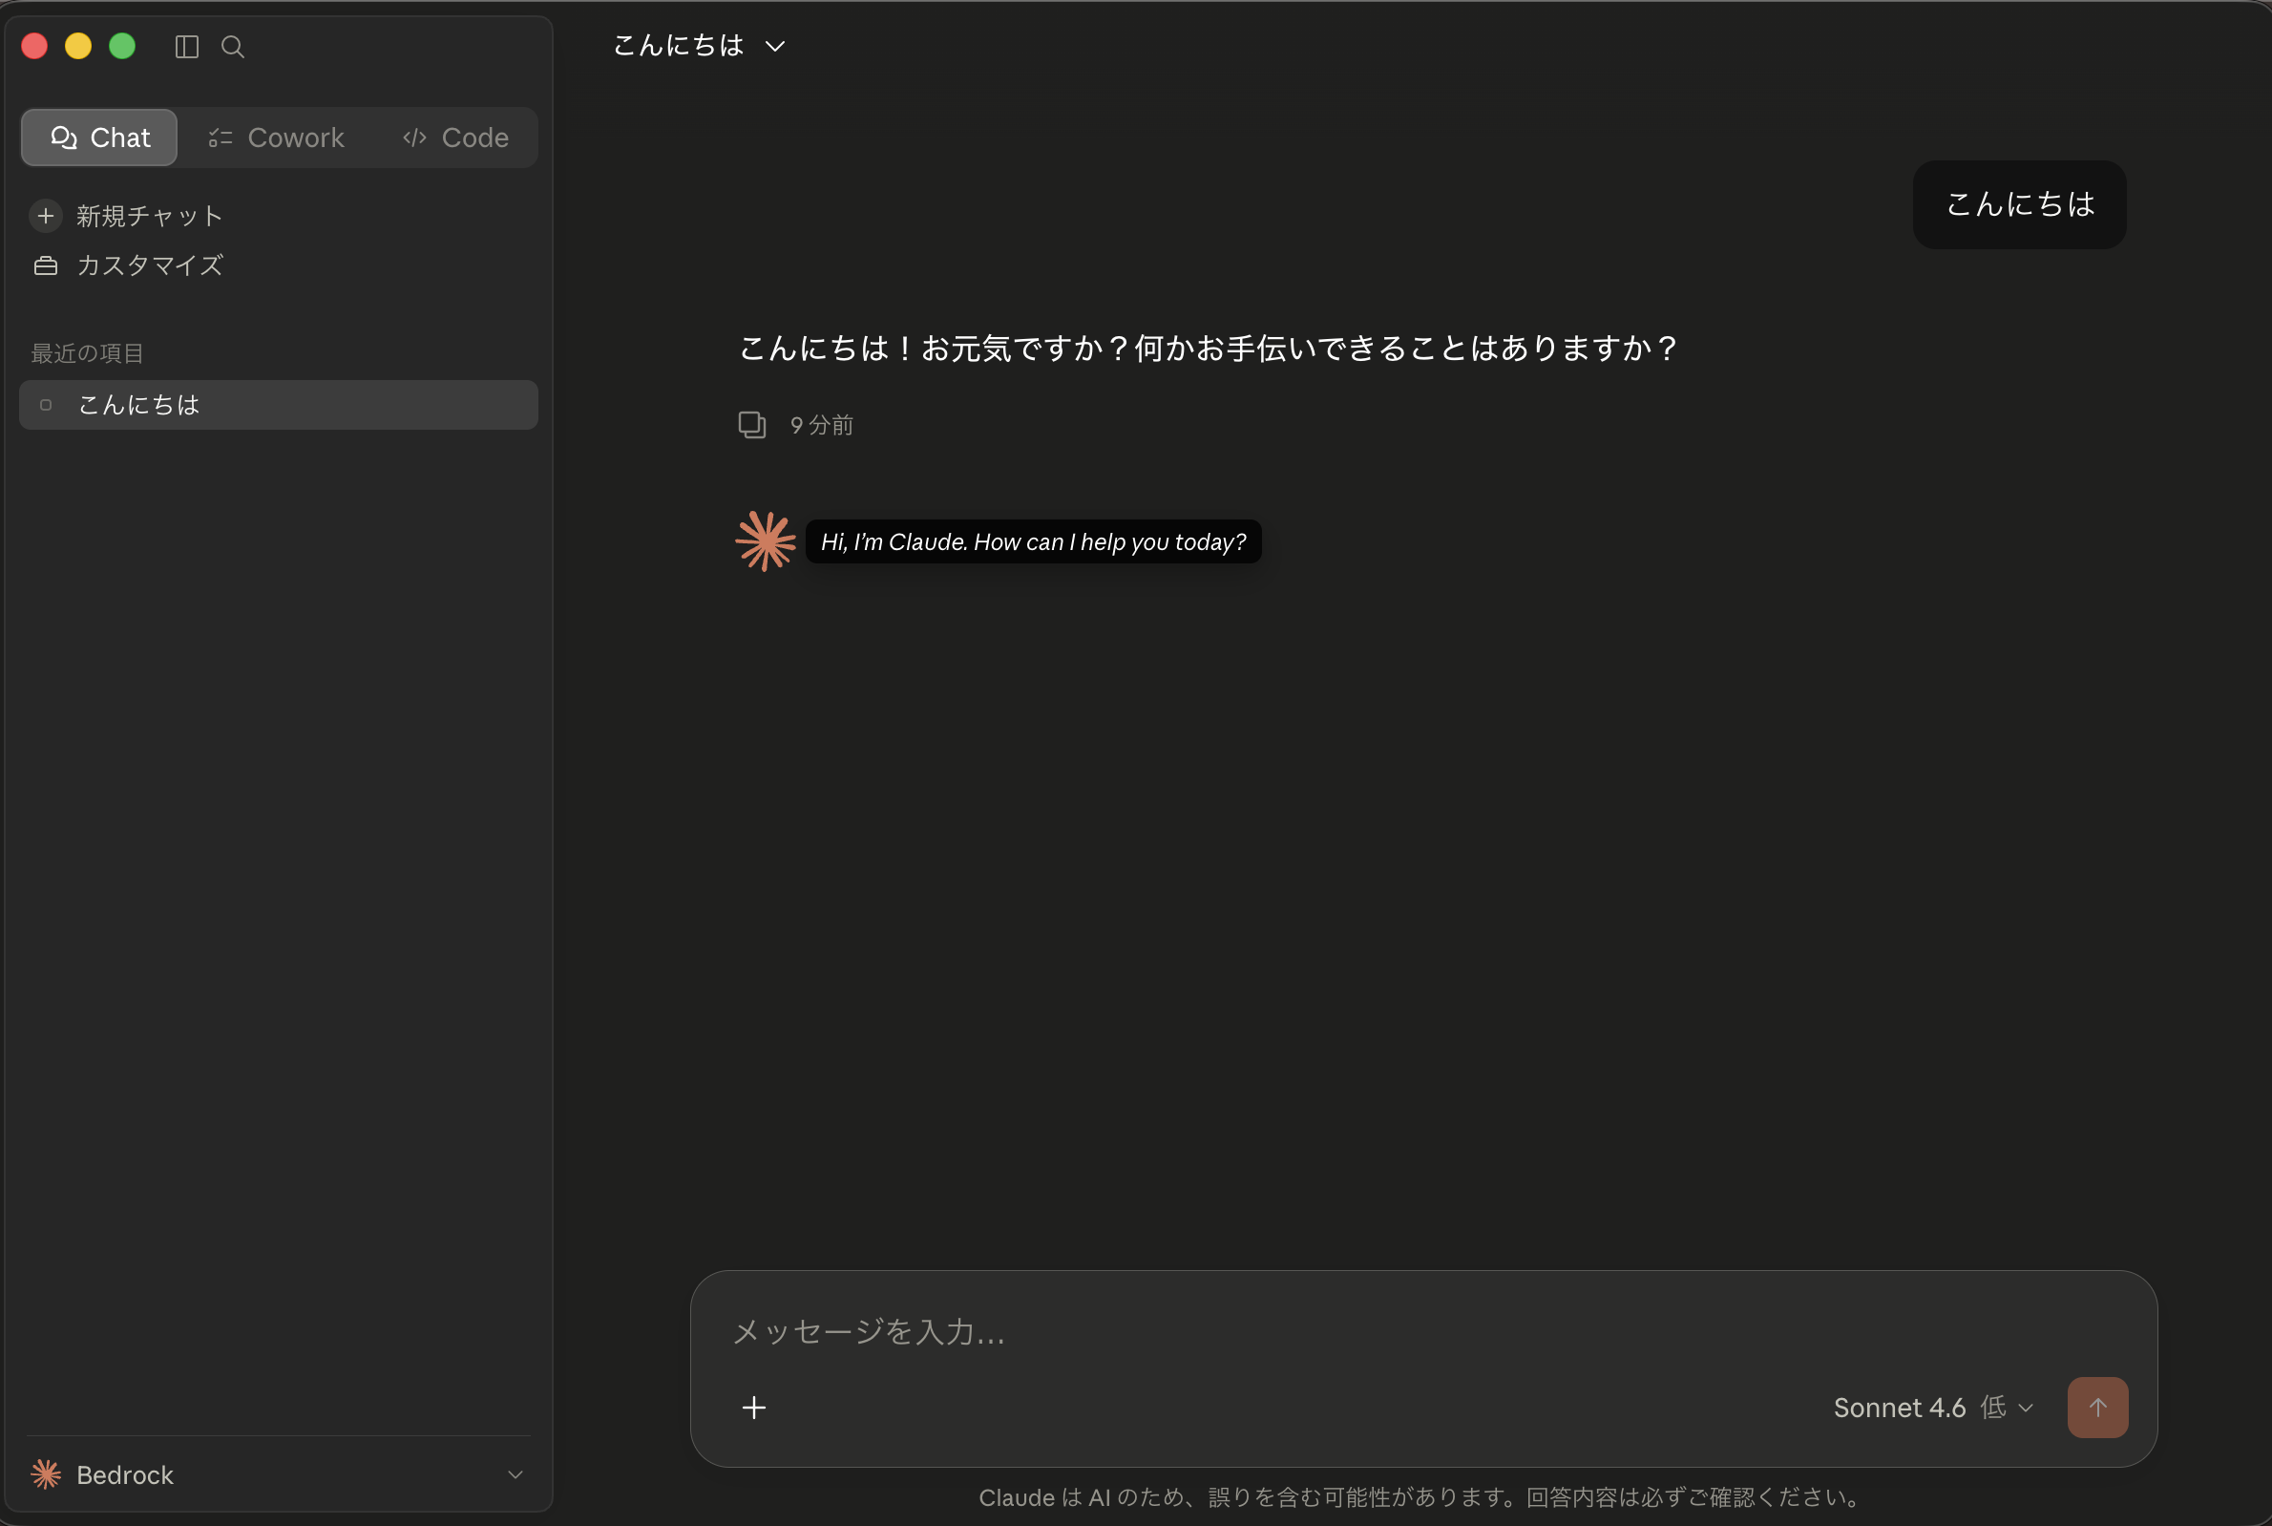Viewport: 2272px width, 1526px height.
Task: Open the Sonnet 4.6 model selector
Action: [x=1932, y=1408]
